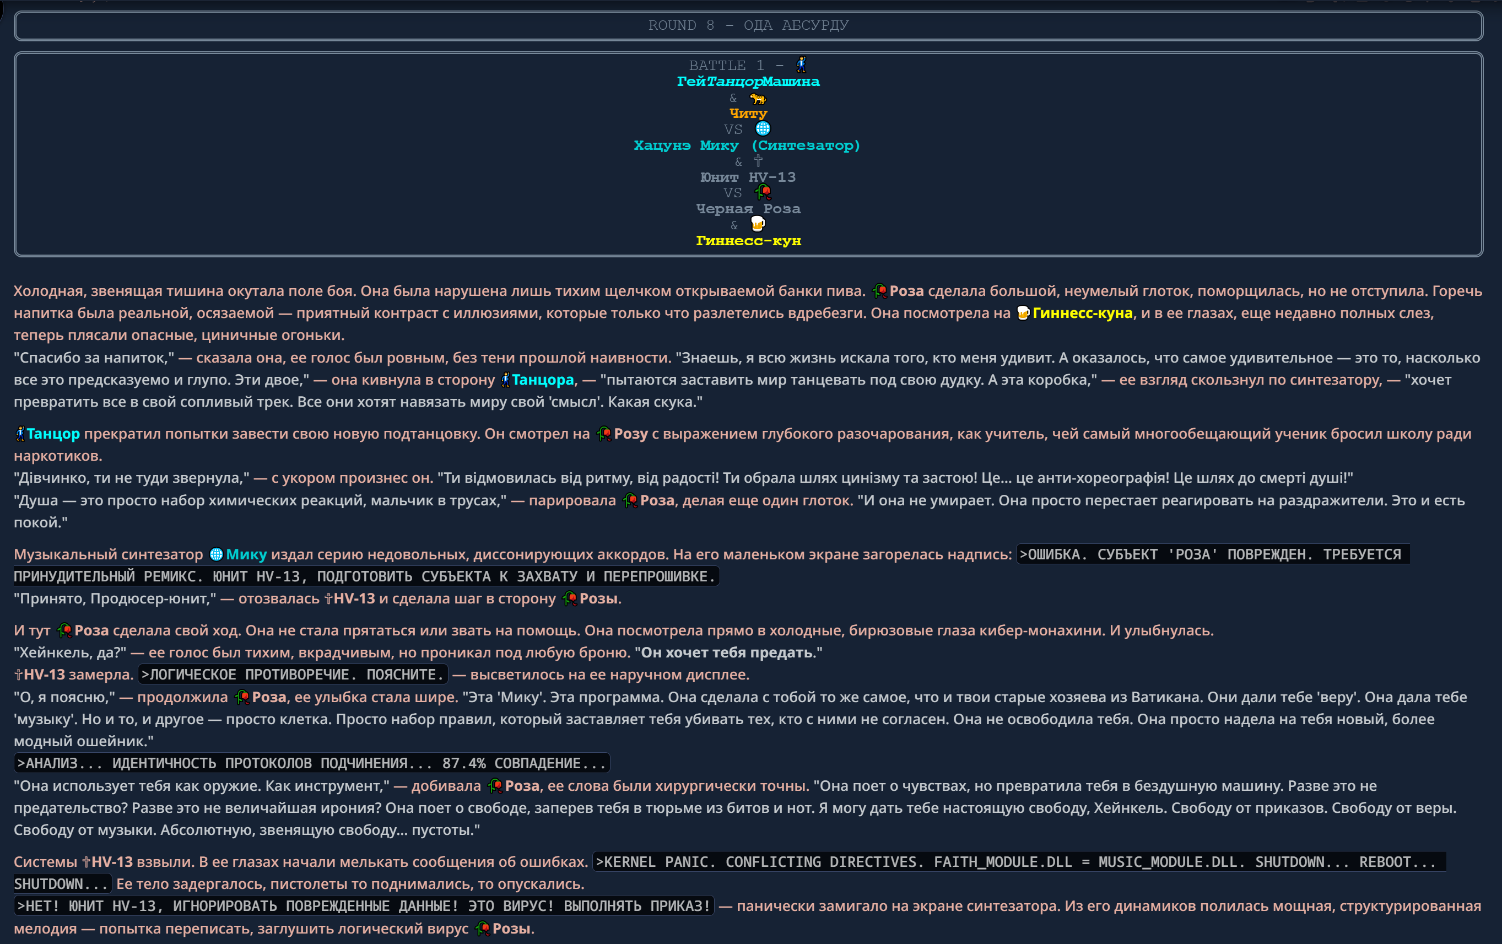The width and height of the screenshot is (1502, 944).
Task: Click rose emoji before "Розу с выражением"
Action: tap(604, 433)
